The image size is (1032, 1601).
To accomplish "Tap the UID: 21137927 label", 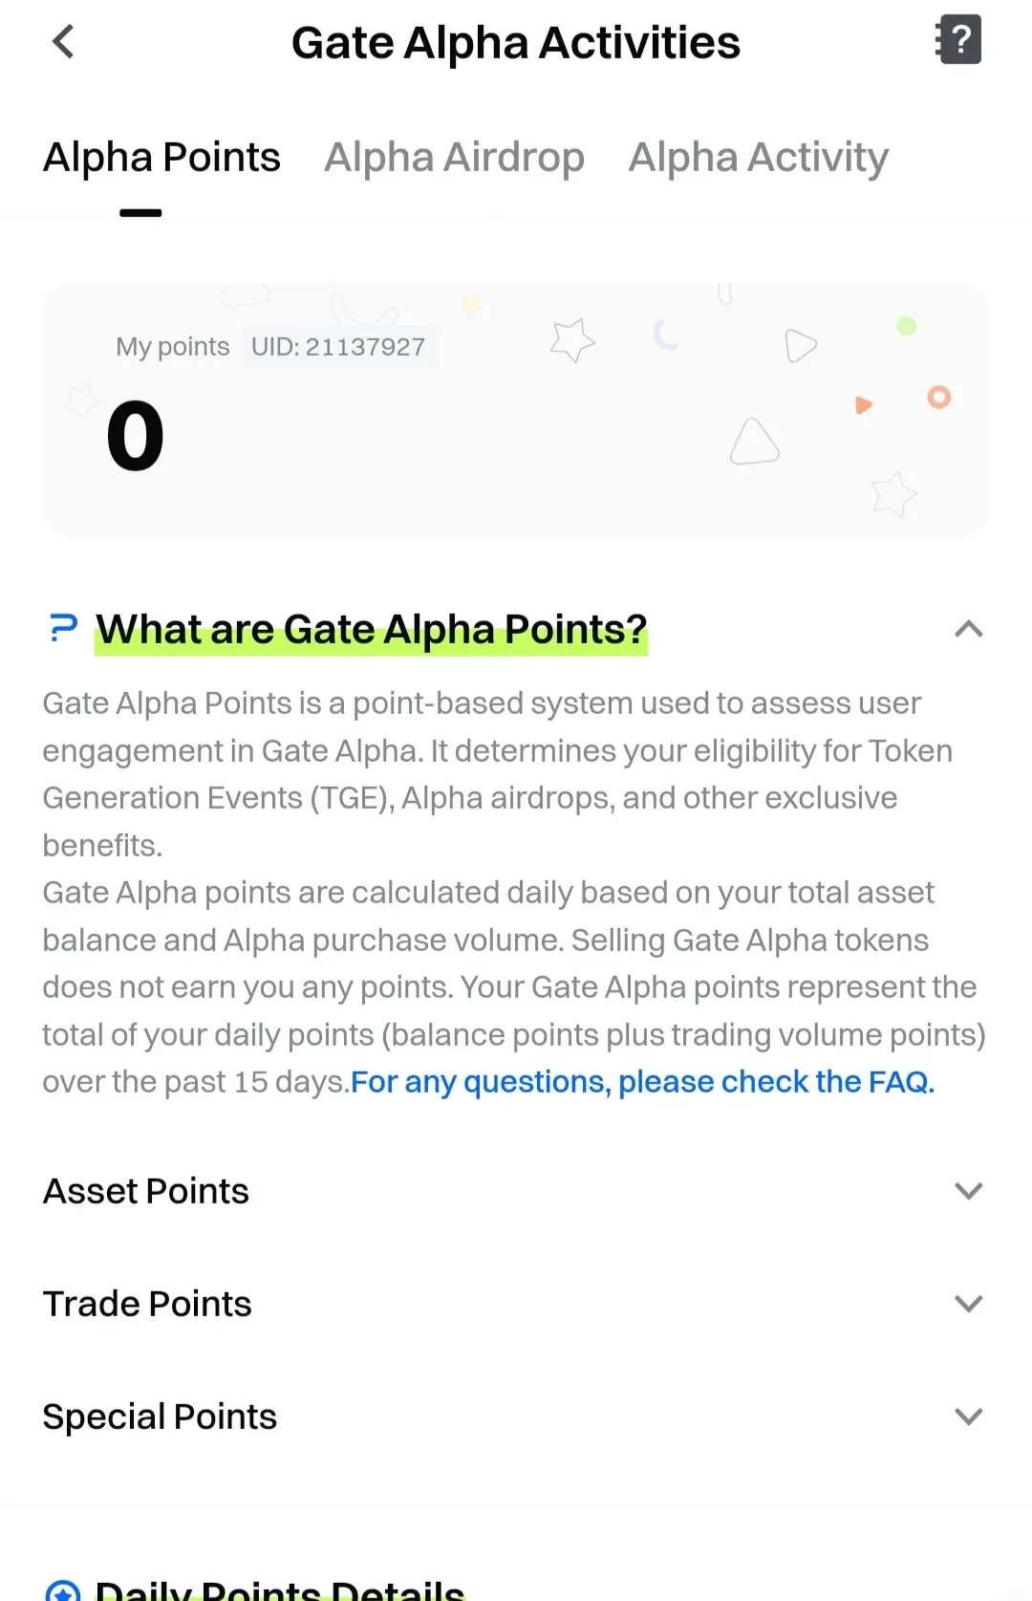I will [x=338, y=346].
